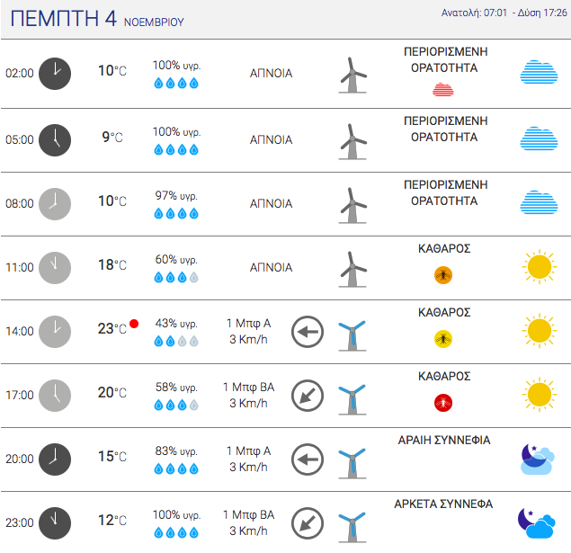
Task: Click the ΑΡΑΙΗ ΣΥΝΝΕΦΙΑ label
Action: (444, 440)
